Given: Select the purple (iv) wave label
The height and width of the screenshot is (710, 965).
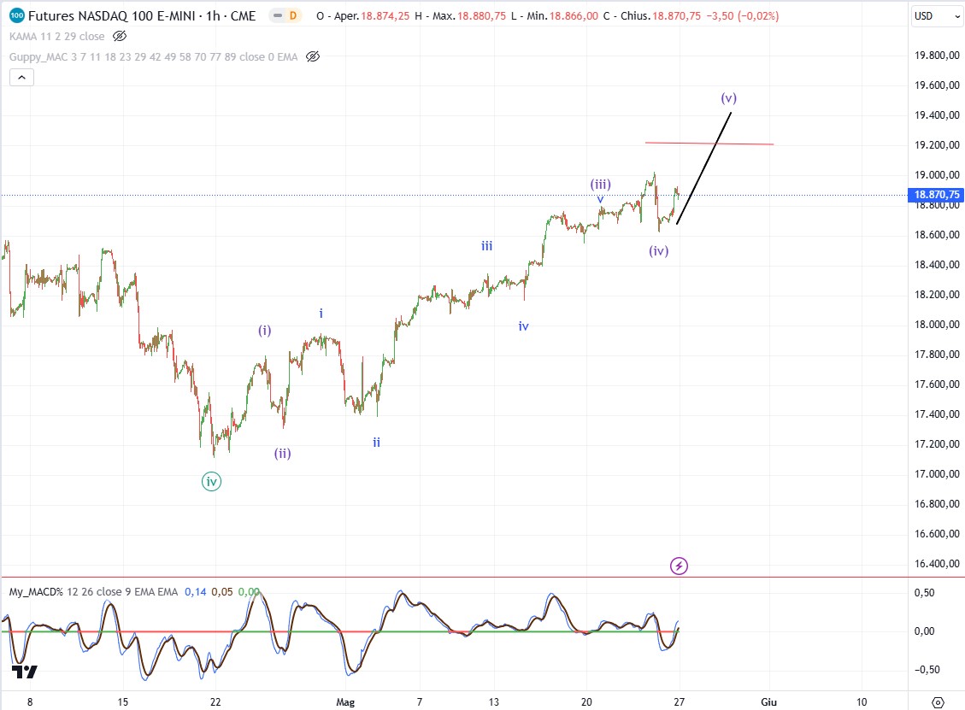Looking at the screenshot, I should click(658, 250).
